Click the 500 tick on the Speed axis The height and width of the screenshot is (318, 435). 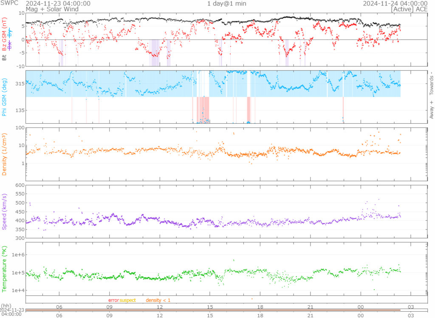tap(20, 203)
